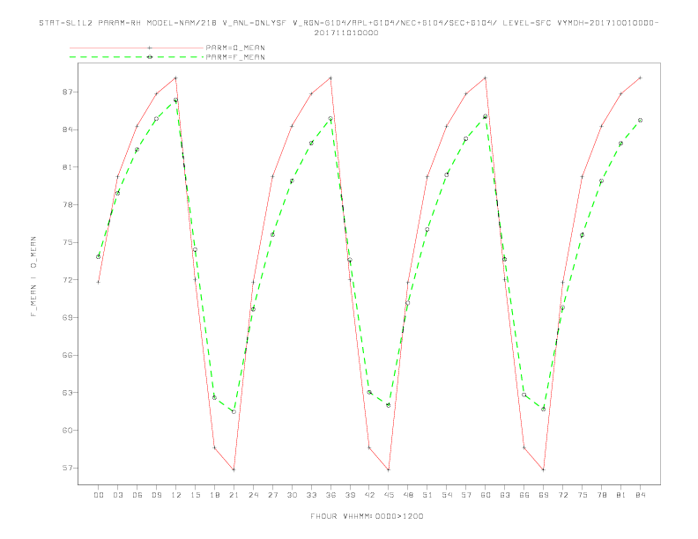
Task: Select x-axis forecast hour label 60
Action: click(x=486, y=495)
